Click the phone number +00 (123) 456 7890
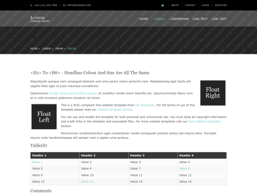This screenshot has height=193, width=257. tap(46, 5)
